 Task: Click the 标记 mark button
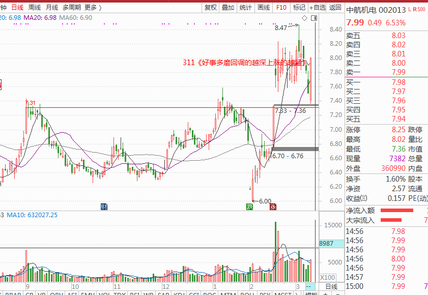click(x=299, y=8)
